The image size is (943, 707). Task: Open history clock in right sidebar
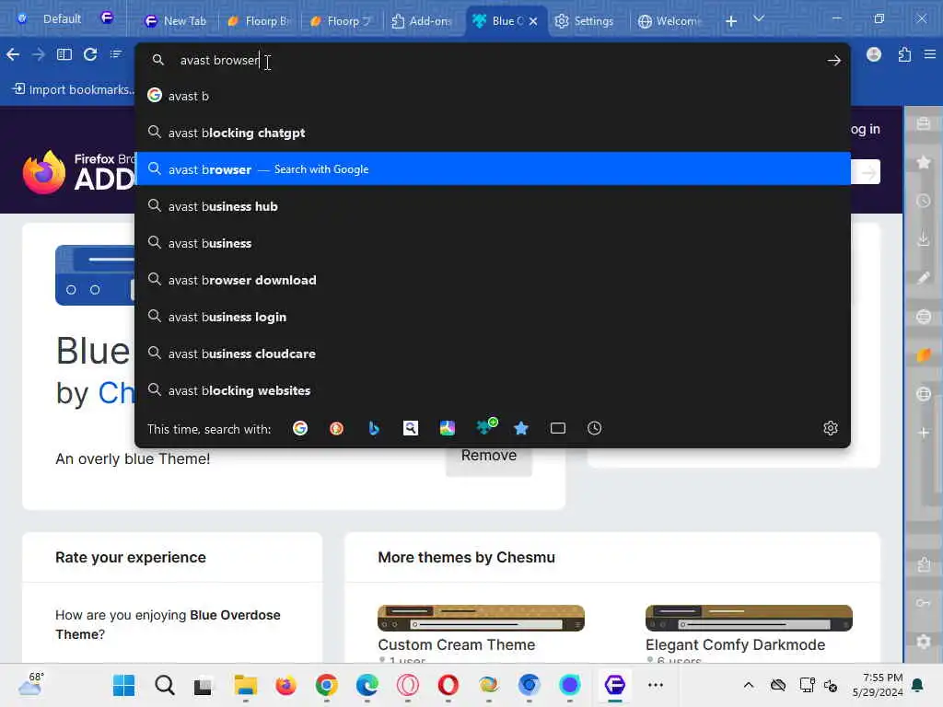coord(924,201)
